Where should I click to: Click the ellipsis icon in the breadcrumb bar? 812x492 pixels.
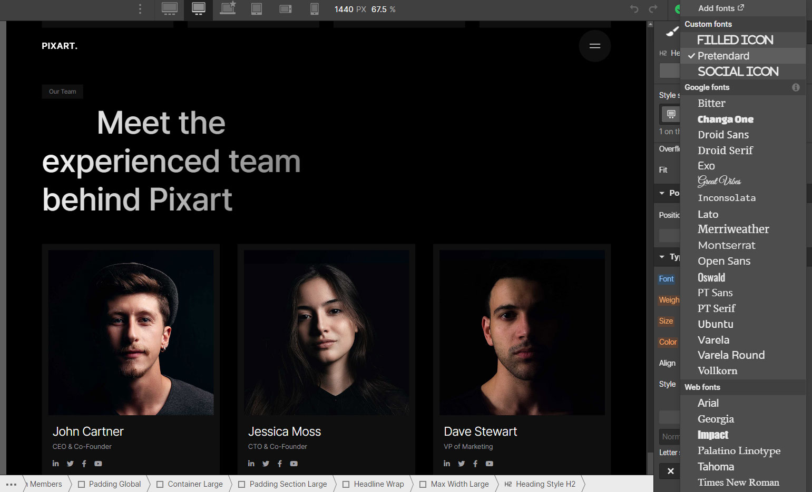pyautogui.click(x=11, y=484)
